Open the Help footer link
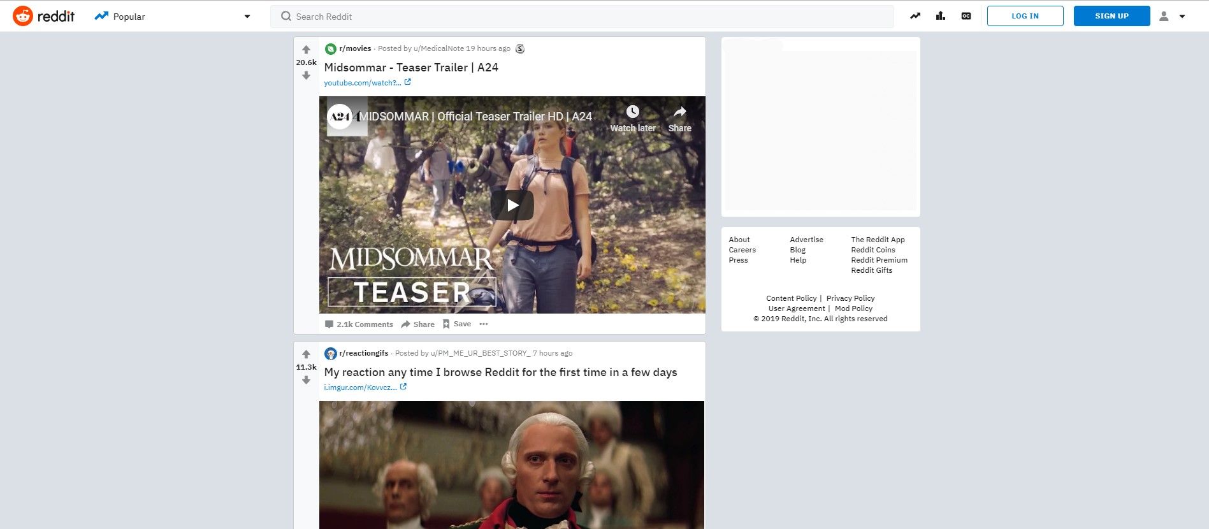This screenshot has width=1209, height=529. (798, 260)
